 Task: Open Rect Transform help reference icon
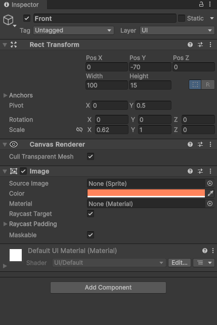pos(190,45)
